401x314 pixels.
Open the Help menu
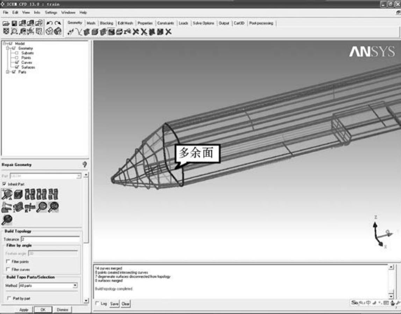coord(83,13)
